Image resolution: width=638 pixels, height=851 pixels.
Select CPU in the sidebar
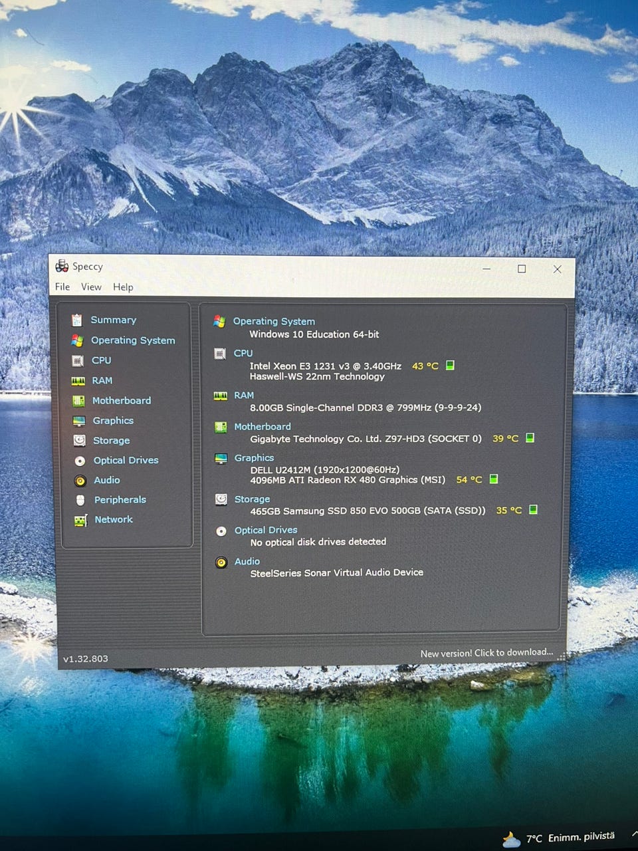pos(101,360)
